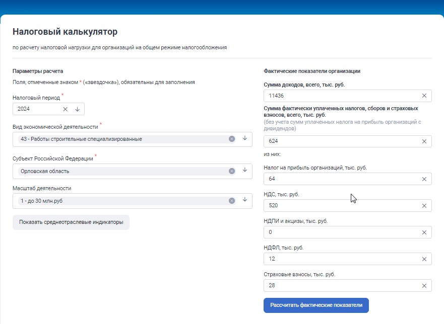Expand the Субъект Российской Федерации dropdown

click(x=245, y=171)
